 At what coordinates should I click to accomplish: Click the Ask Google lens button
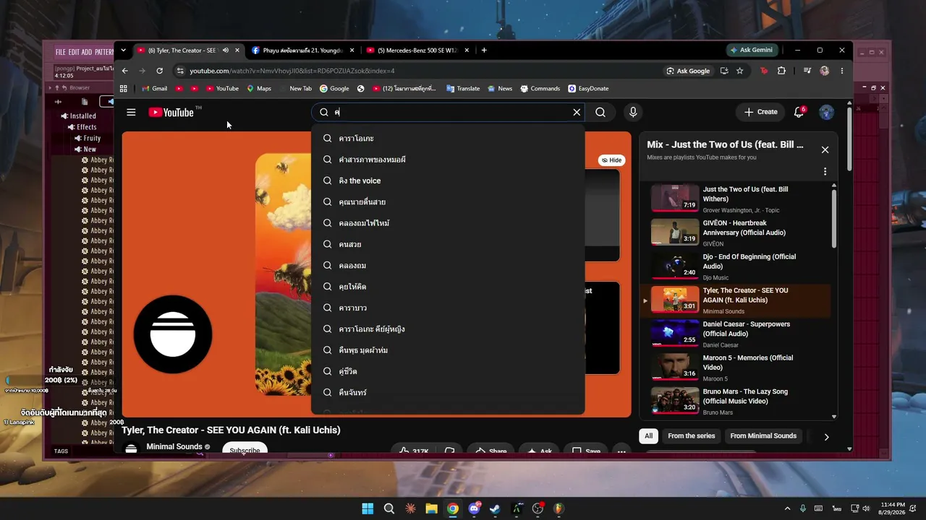point(687,71)
